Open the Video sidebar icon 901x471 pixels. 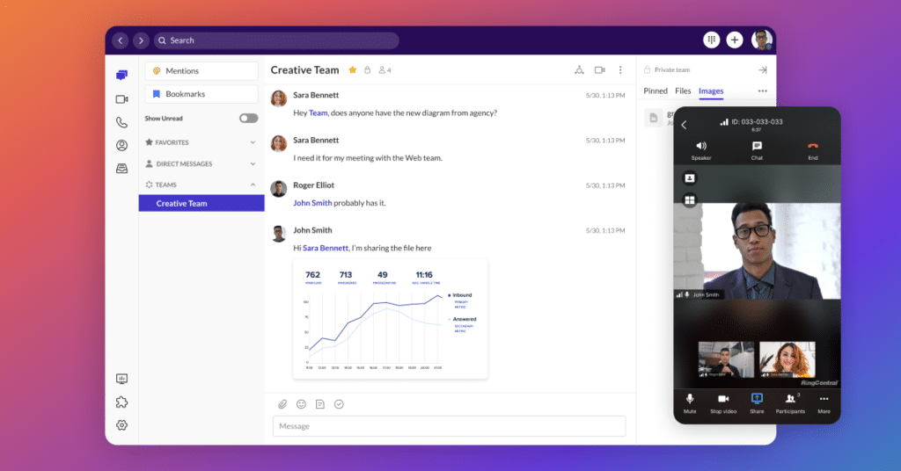[x=121, y=99]
